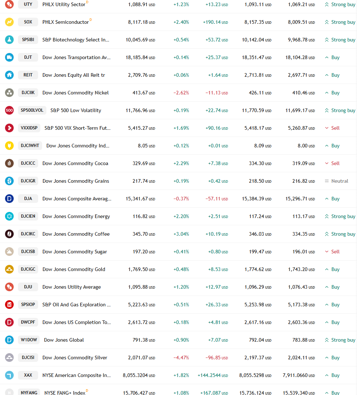Click Neutral rating in DJCIGR row
The image size is (357, 395).
(x=336, y=181)
